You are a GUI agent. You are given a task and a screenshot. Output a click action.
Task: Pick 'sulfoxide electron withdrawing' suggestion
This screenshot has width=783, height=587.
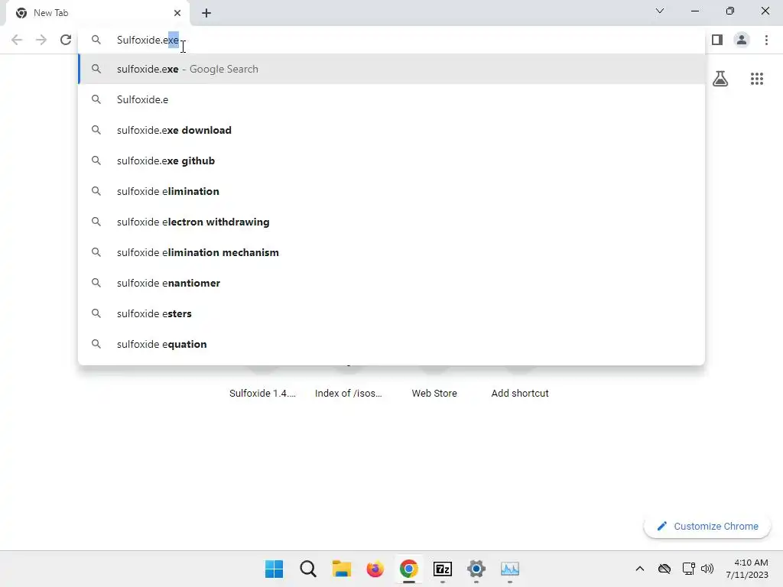click(391, 222)
